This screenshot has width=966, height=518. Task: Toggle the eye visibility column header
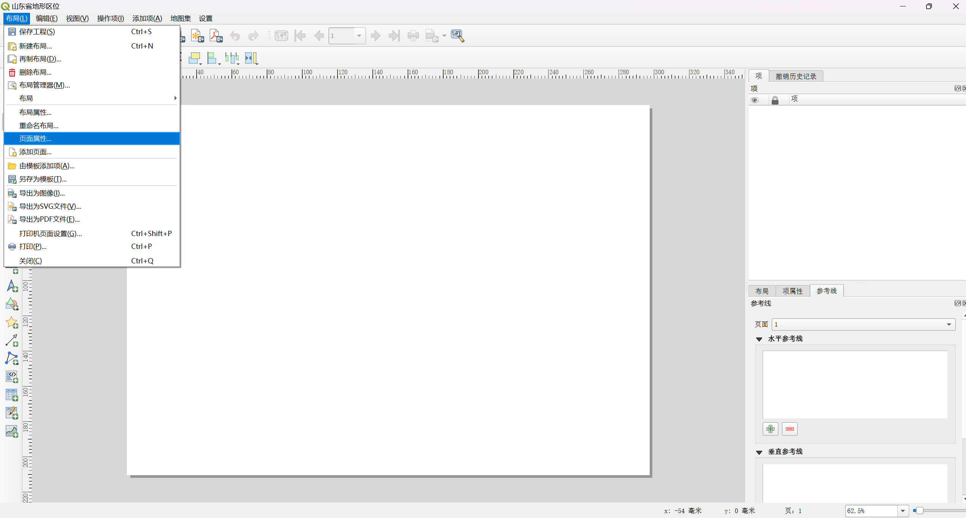755,100
